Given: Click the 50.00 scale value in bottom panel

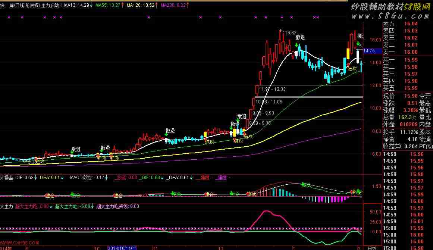Looking at the screenshot, I should (376, 212).
